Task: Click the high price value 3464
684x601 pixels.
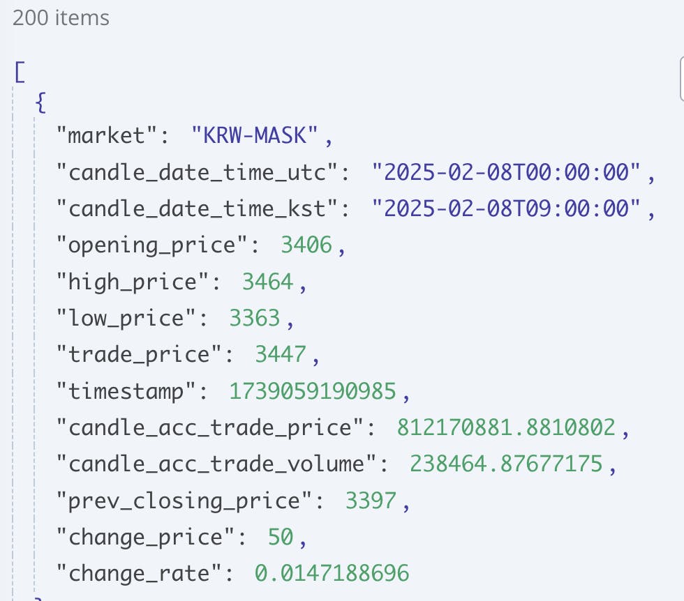Action: click(267, 282)
